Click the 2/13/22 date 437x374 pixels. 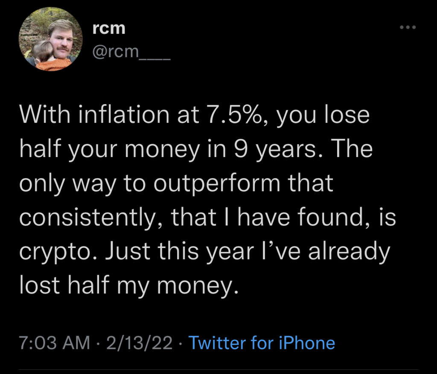point(139,343)
